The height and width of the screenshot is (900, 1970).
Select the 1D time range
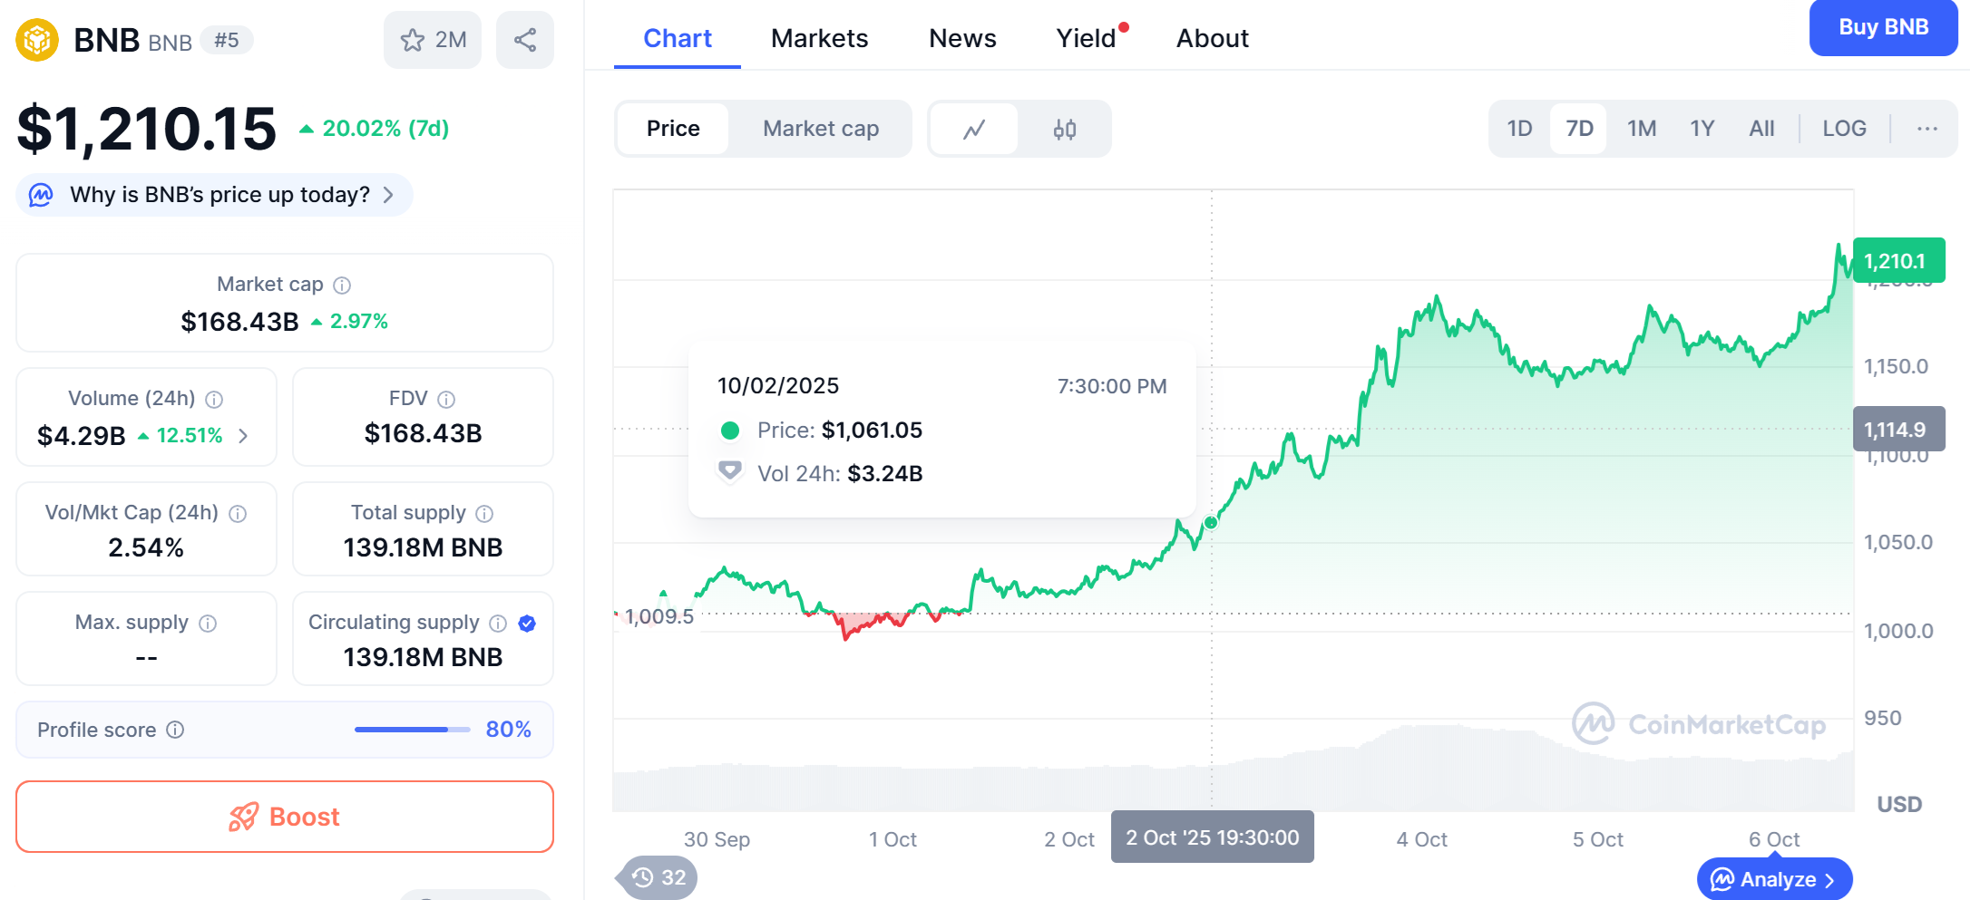(1519, 129)
